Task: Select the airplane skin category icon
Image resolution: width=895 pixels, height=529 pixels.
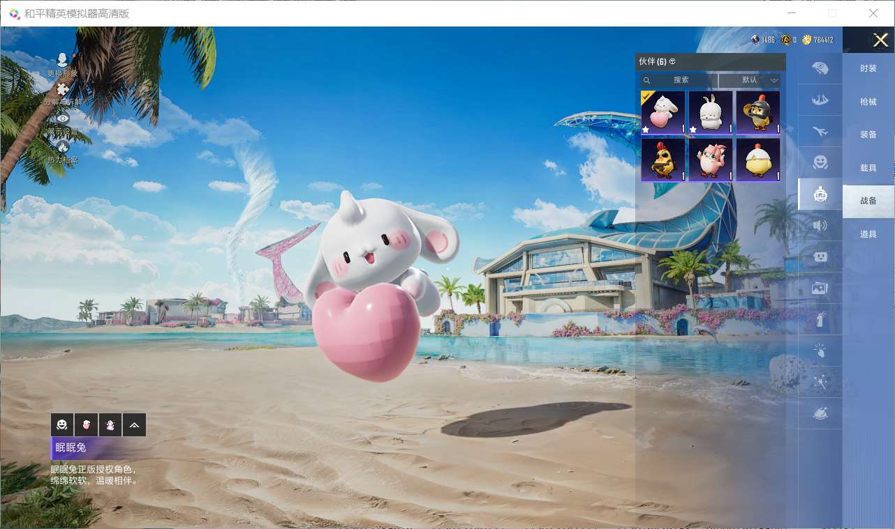Action: (820, 132)
